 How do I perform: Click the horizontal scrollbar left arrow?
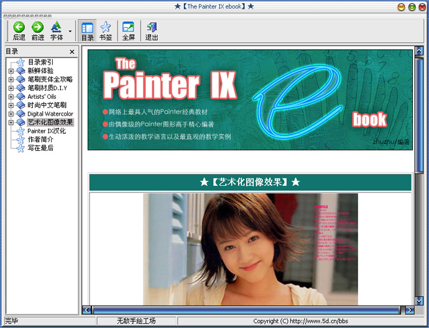pos(86,310)
